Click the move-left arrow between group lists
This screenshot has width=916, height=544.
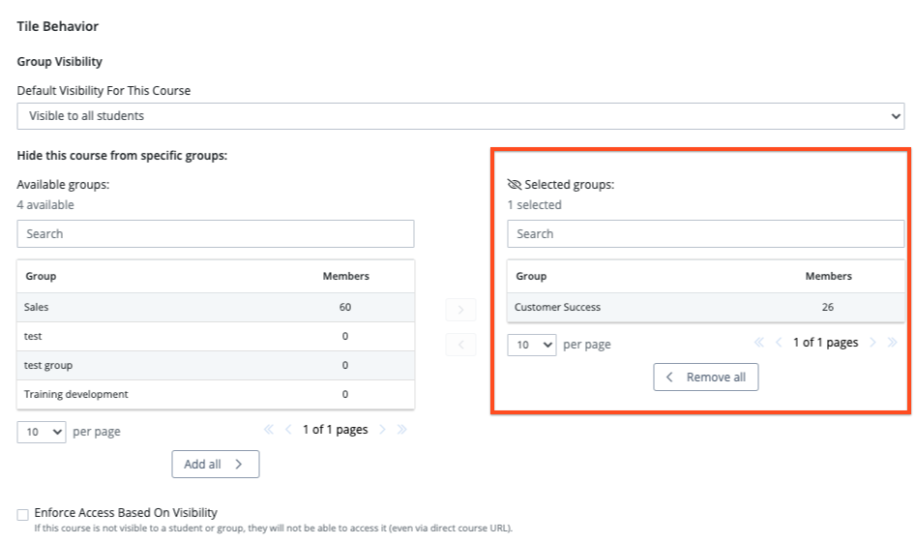coord(460,345)
